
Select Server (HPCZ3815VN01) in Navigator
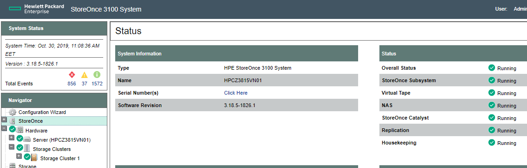(x=62, y=140)
